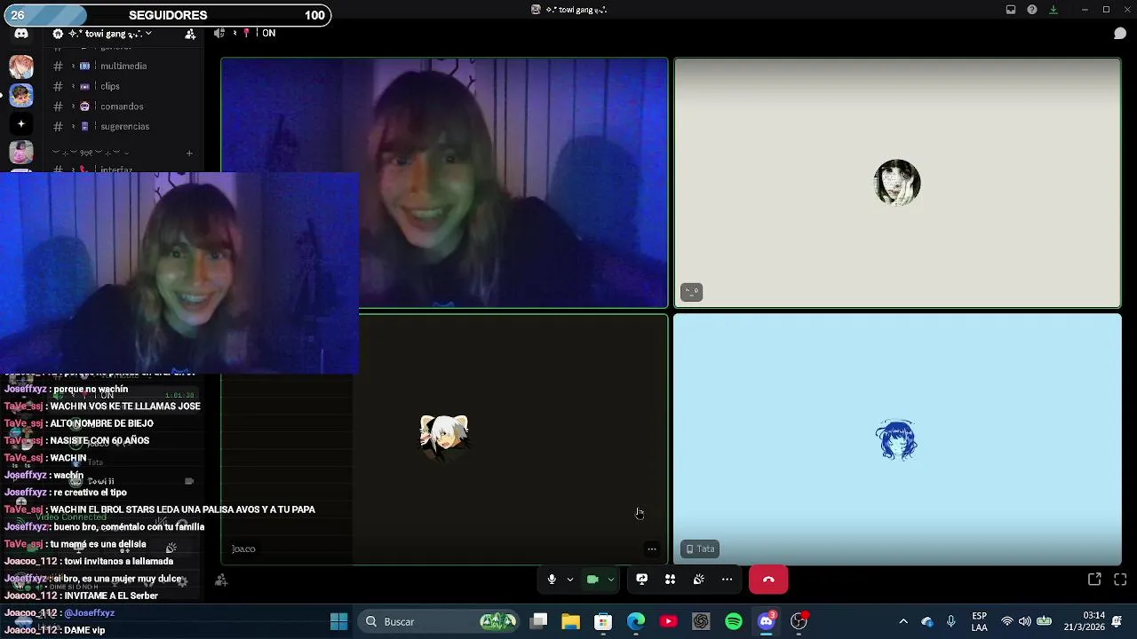Open the clips channel
The image size is (1137, 639).
[112, 86]
